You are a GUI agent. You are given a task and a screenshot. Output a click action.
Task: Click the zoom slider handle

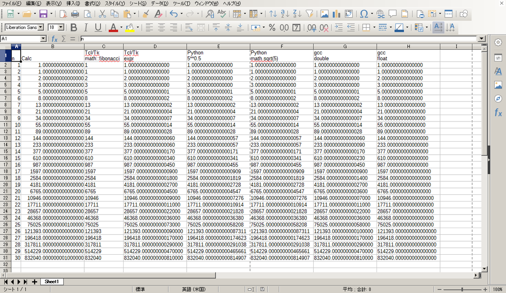pos(462,289)
